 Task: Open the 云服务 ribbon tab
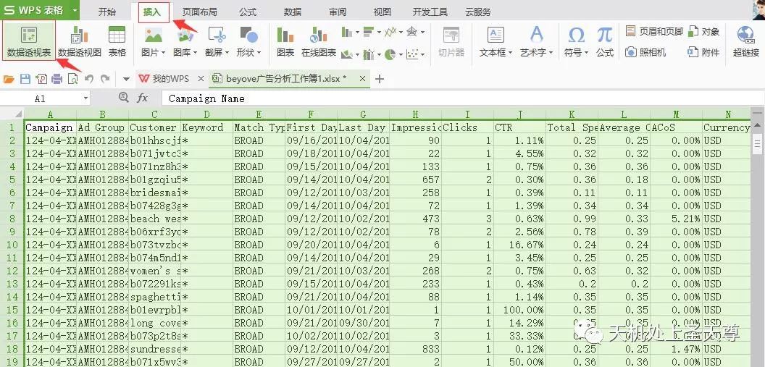pyautogui.click(x=478, y=12)
